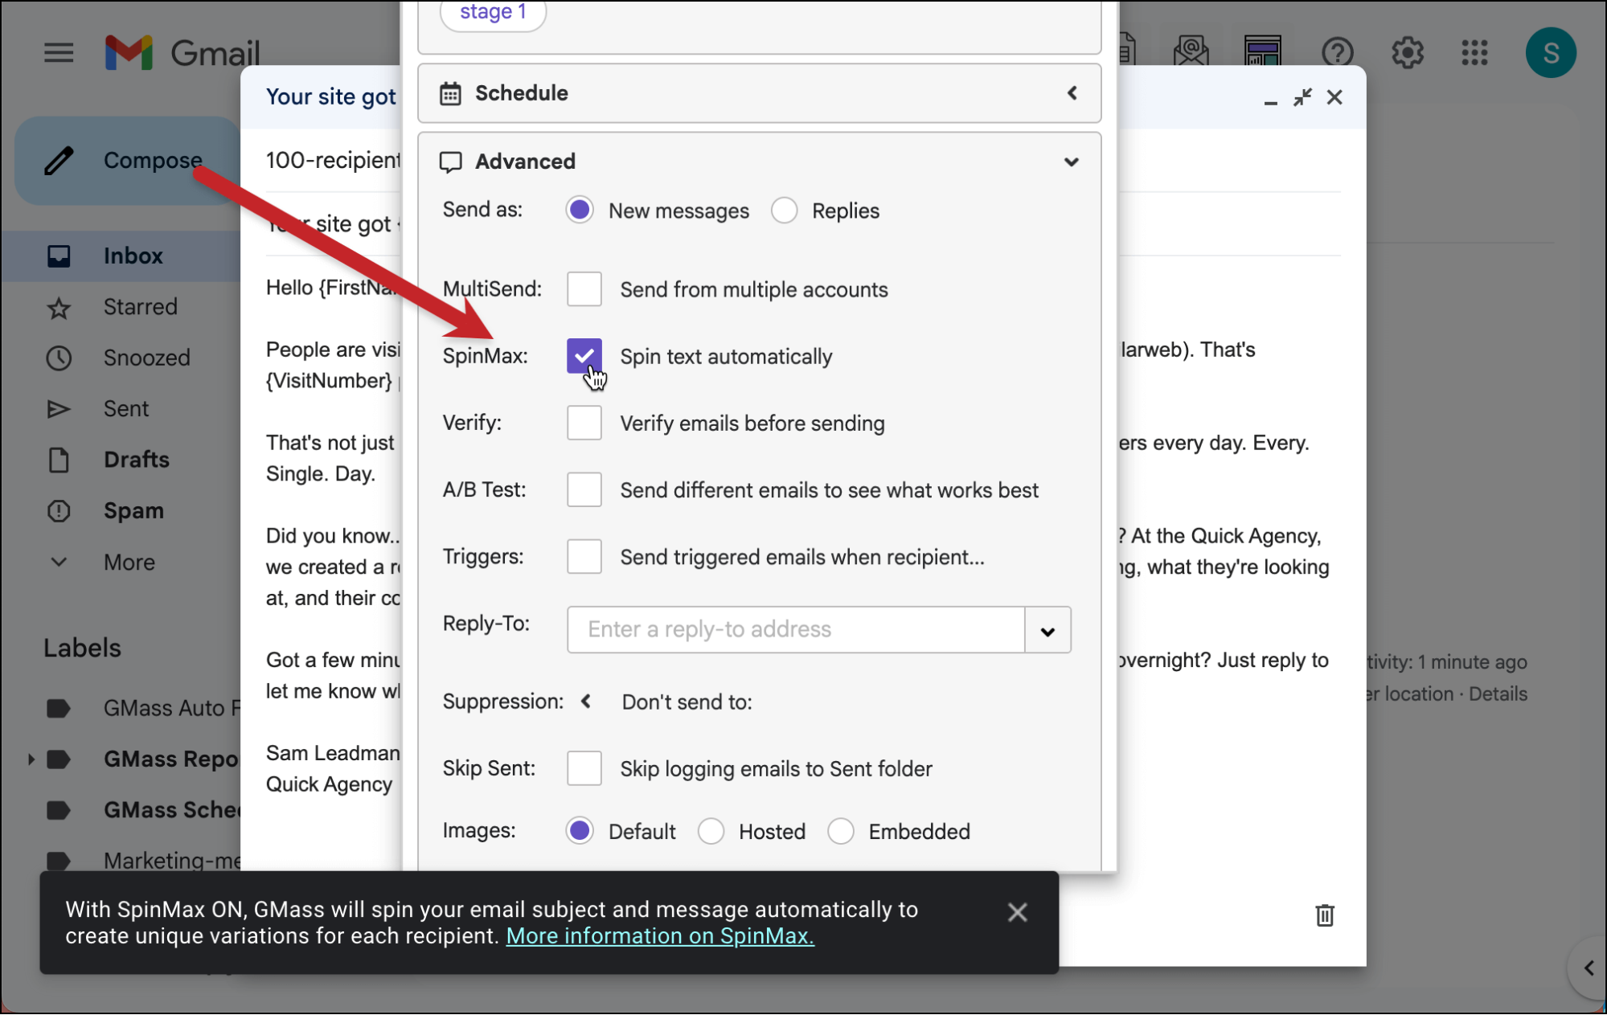Select Hosted images radio button
Screen dimensions: 1607x1015
pos(711,830)
